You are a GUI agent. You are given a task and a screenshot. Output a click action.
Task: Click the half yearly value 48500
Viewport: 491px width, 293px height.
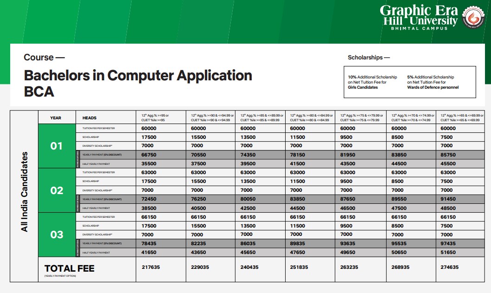448,208
